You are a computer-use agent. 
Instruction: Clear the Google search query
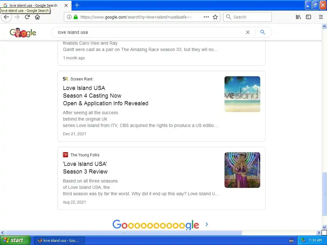click(248, 32)
